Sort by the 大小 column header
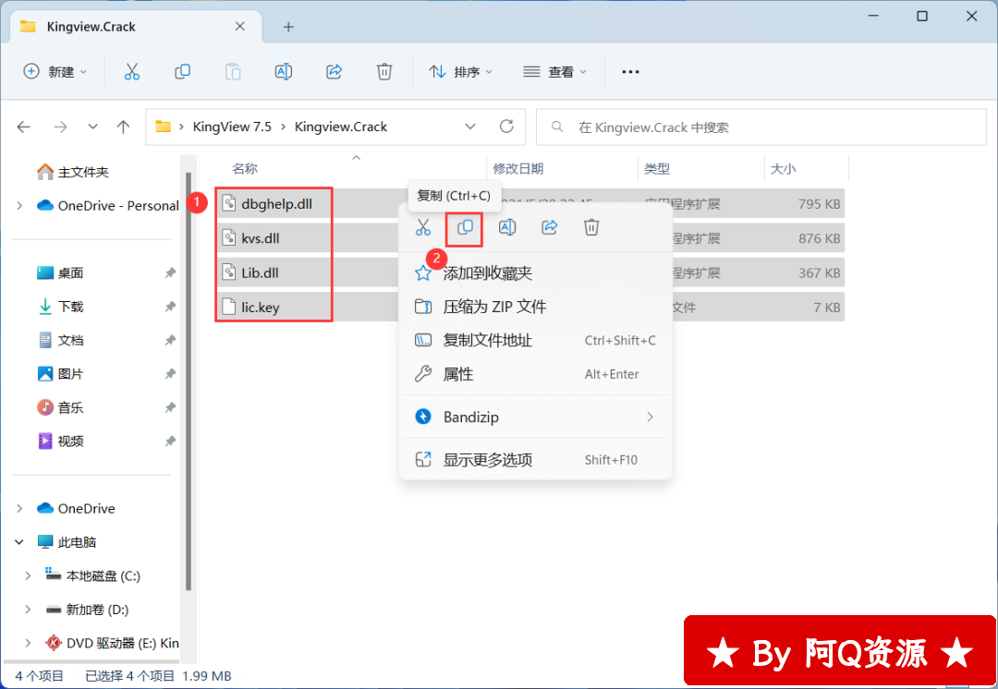998x689 pixels. [783, 169]
